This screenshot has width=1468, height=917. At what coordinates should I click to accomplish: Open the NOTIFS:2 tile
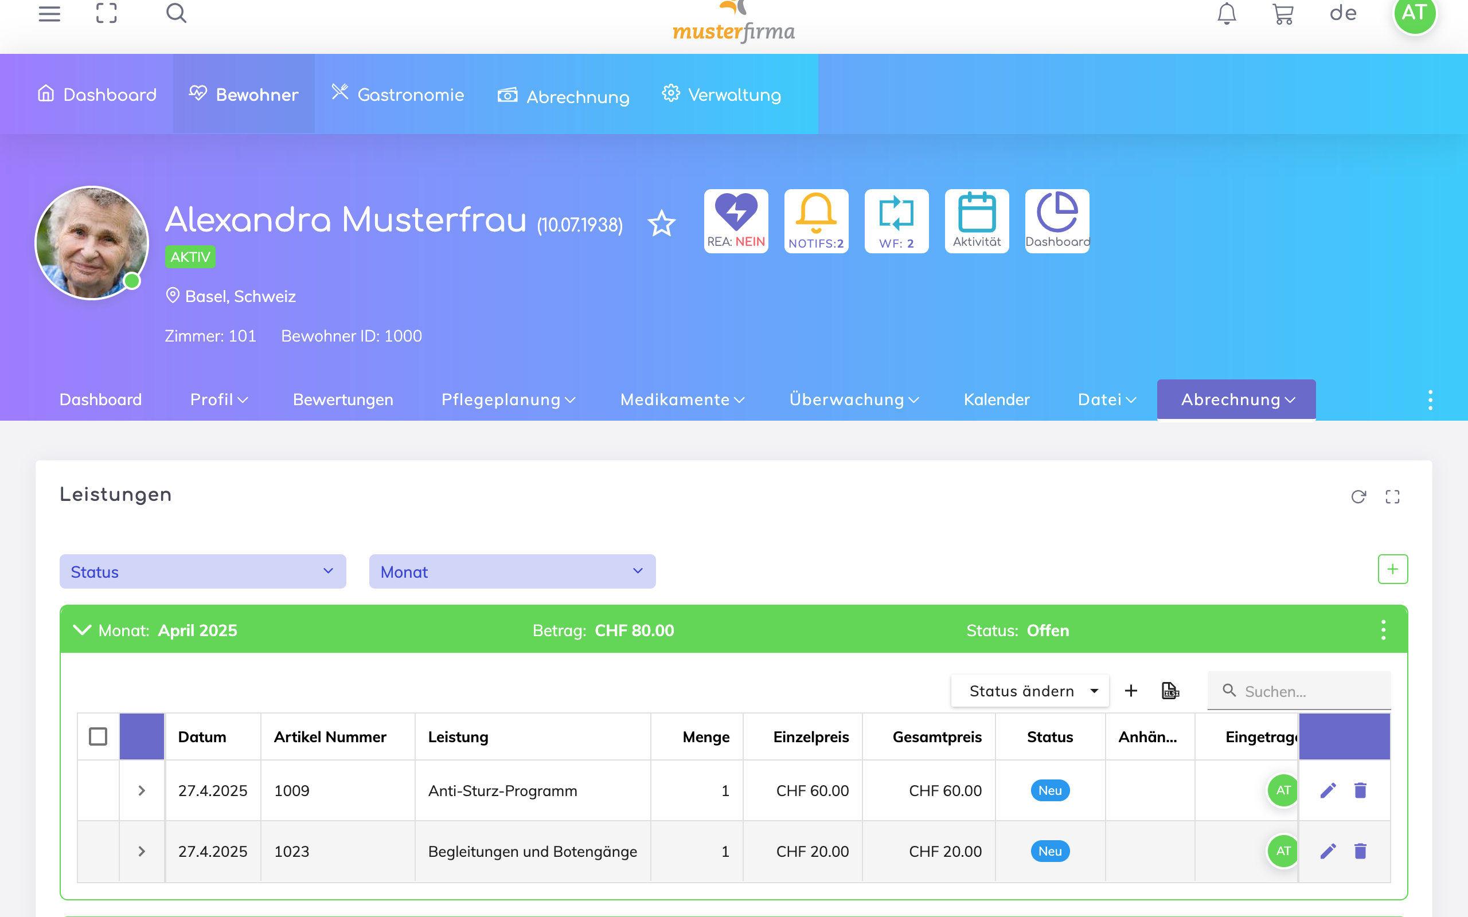click(816, 221)
